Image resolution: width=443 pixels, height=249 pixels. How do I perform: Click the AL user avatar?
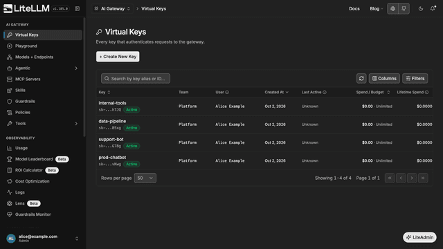(x=11, y=239)
